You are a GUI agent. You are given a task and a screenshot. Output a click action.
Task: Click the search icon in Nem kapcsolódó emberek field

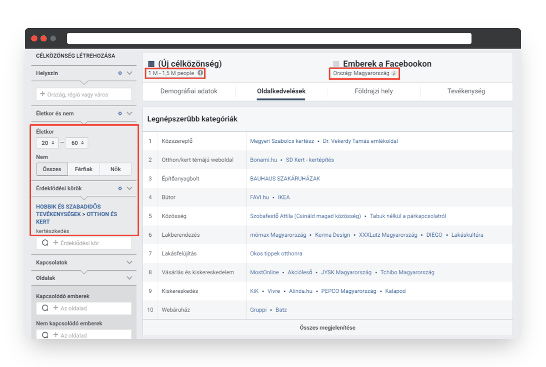(45, 335)
